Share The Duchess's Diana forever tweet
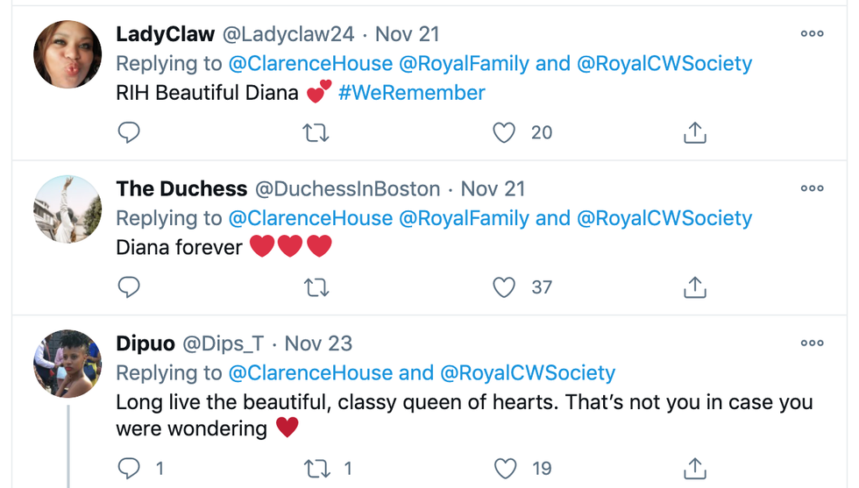This screenshot has width=859, height=488. (694, 286)
